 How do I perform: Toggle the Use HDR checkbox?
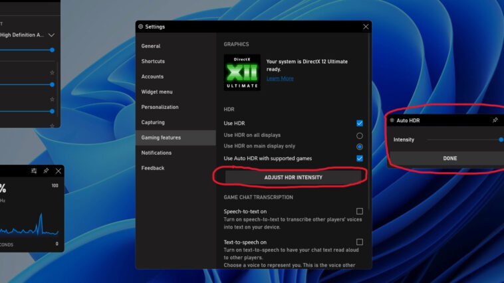click(359, 123)
